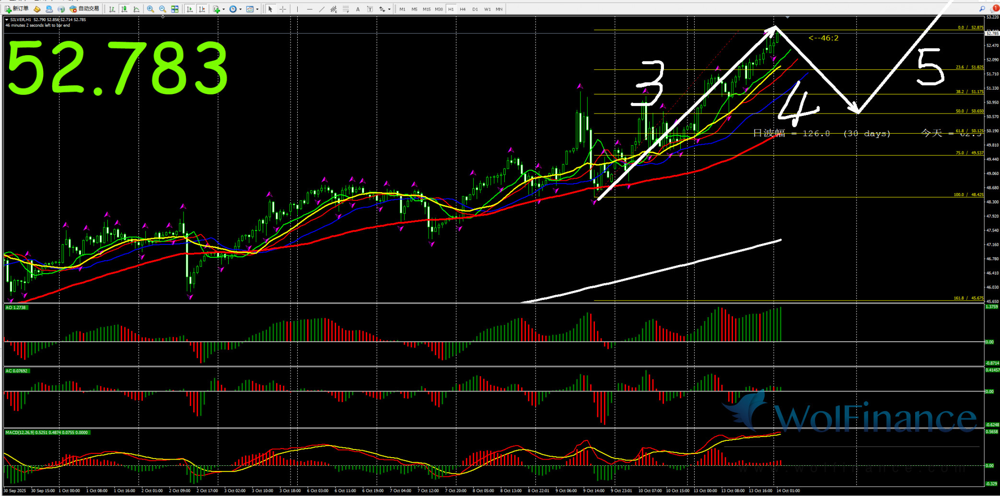Viewport: 1000px width, 496px height.
Task: Click the chart shift triangle marker at top
Action: (787, 17)
